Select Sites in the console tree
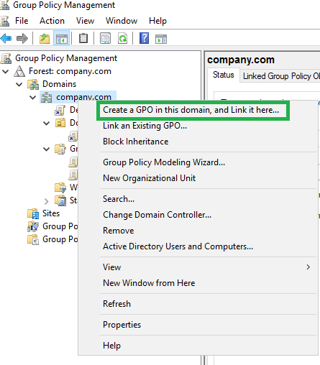The width and height of the screenshot is (320, 365). [51, 213]
